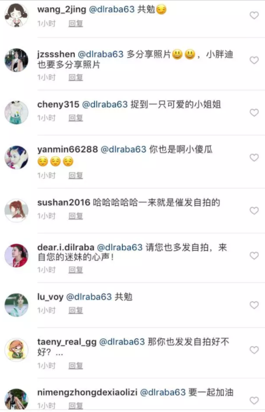Tap heart next to yanmin66288's comment
This screenshot has height=412, width=265.
point(254,157)
